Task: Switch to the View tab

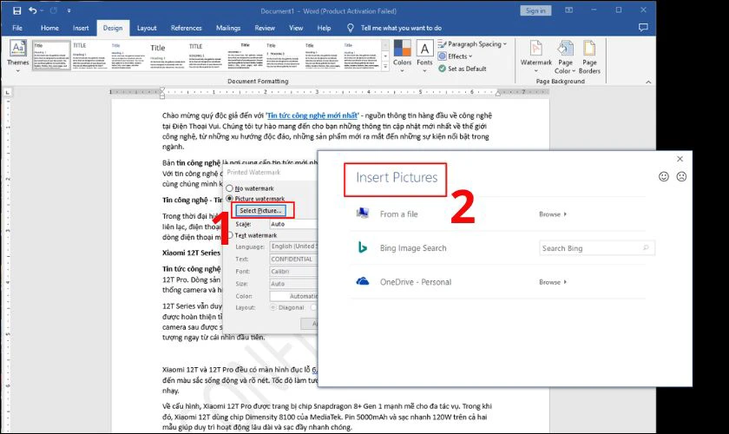Action: (x=296, y=28)
